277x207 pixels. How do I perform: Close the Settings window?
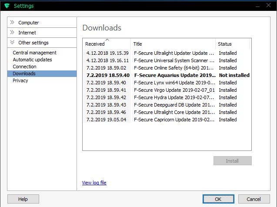pyautogui.click(x=269, y=5)
